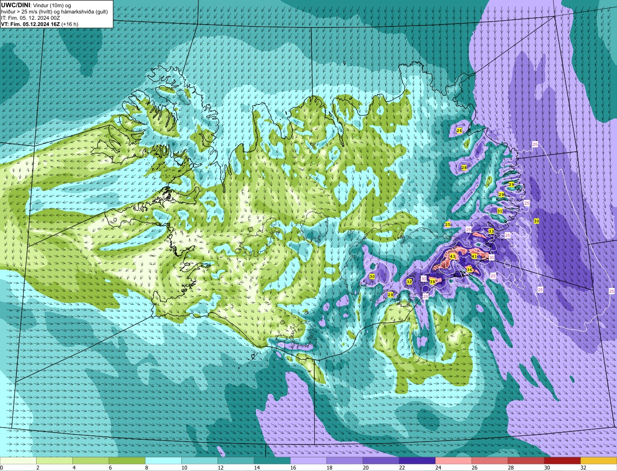Click the light pink 24–26 m/s legend swatch
Viewport: 617px width, 471px height.
point(454,461)
